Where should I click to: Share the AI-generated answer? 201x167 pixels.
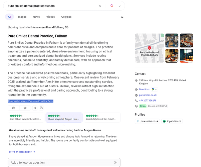[35, 108]
